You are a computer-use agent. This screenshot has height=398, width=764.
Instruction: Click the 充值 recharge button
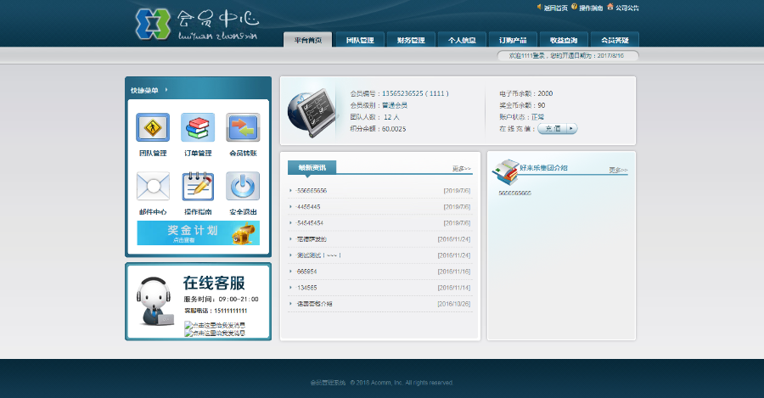click(558, 129)
